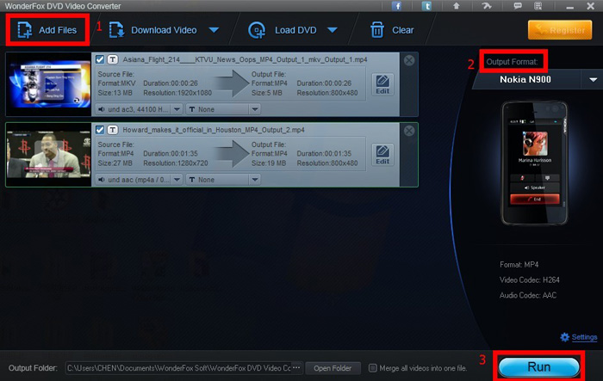Click the orange Register button
The image size is (603, 381).
click(560, 30)
